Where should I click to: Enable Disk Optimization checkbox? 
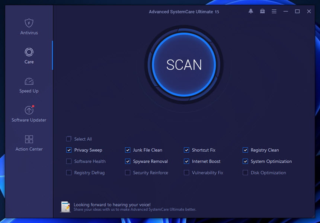245,173
